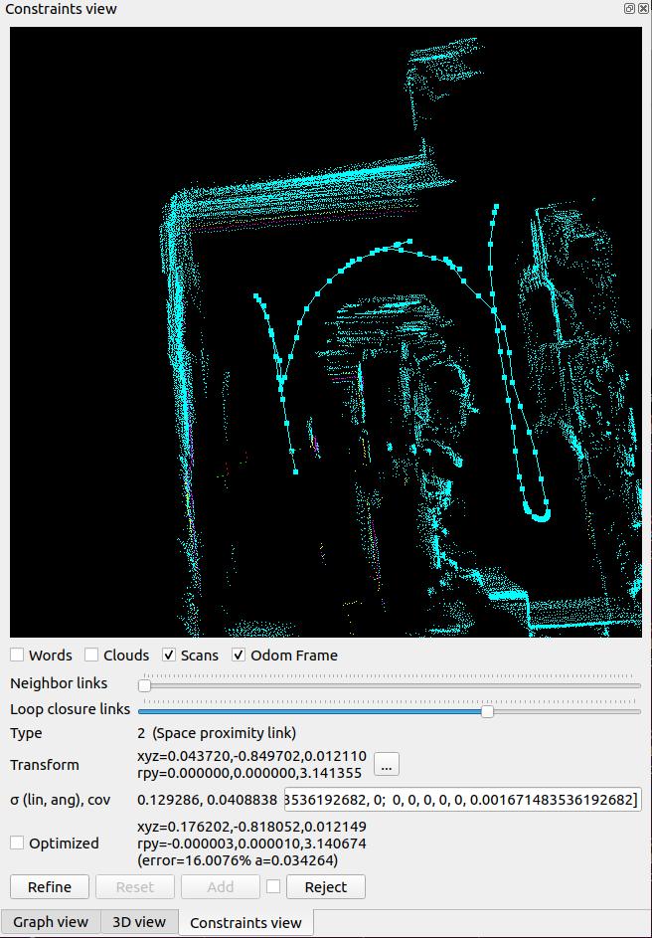Image resolution: width=652 pixels, height=938 pixels.
Task: Enable the Clouds checkbox
Action: pyautogui.click(x=91, y=655)
